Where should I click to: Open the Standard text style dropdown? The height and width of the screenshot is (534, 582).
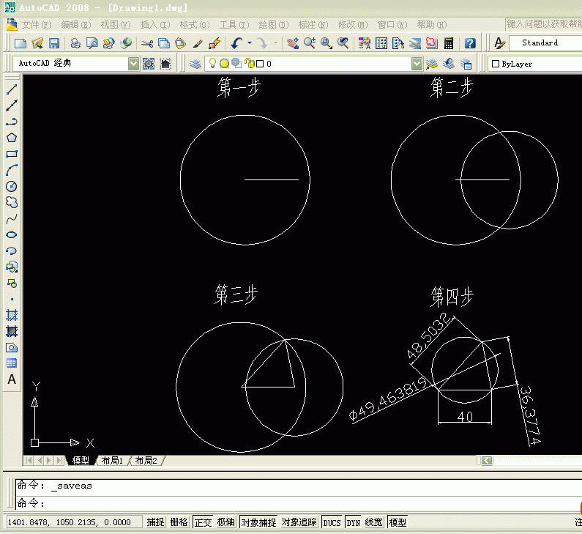pos(545,43)
